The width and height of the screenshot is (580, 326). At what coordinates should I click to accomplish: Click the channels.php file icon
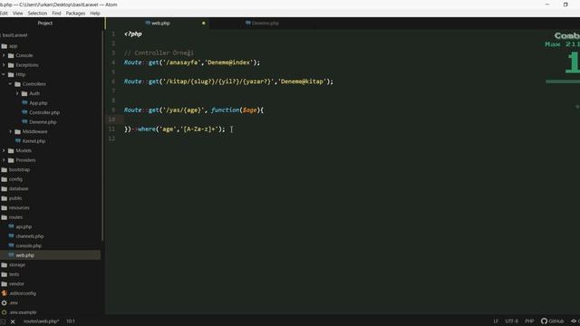click(11, 236)
